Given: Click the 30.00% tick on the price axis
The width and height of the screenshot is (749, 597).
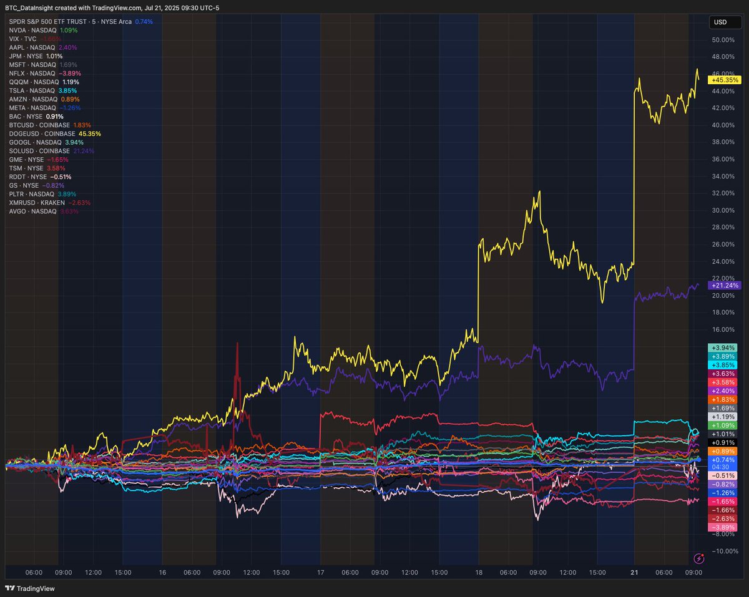Looking at the screenshot, I should coord(722,210).
